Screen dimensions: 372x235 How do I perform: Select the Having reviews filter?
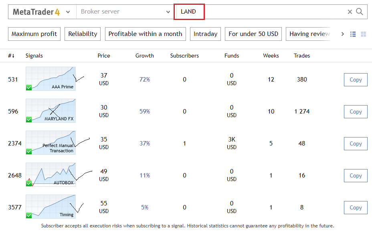[308, 34]
